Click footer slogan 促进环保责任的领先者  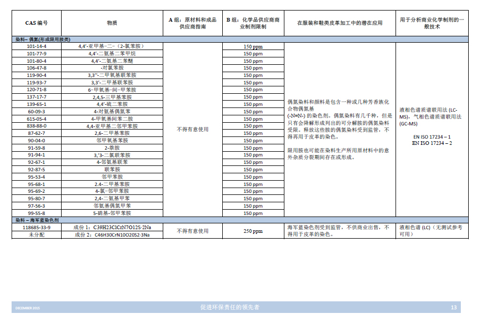(230, 307)
